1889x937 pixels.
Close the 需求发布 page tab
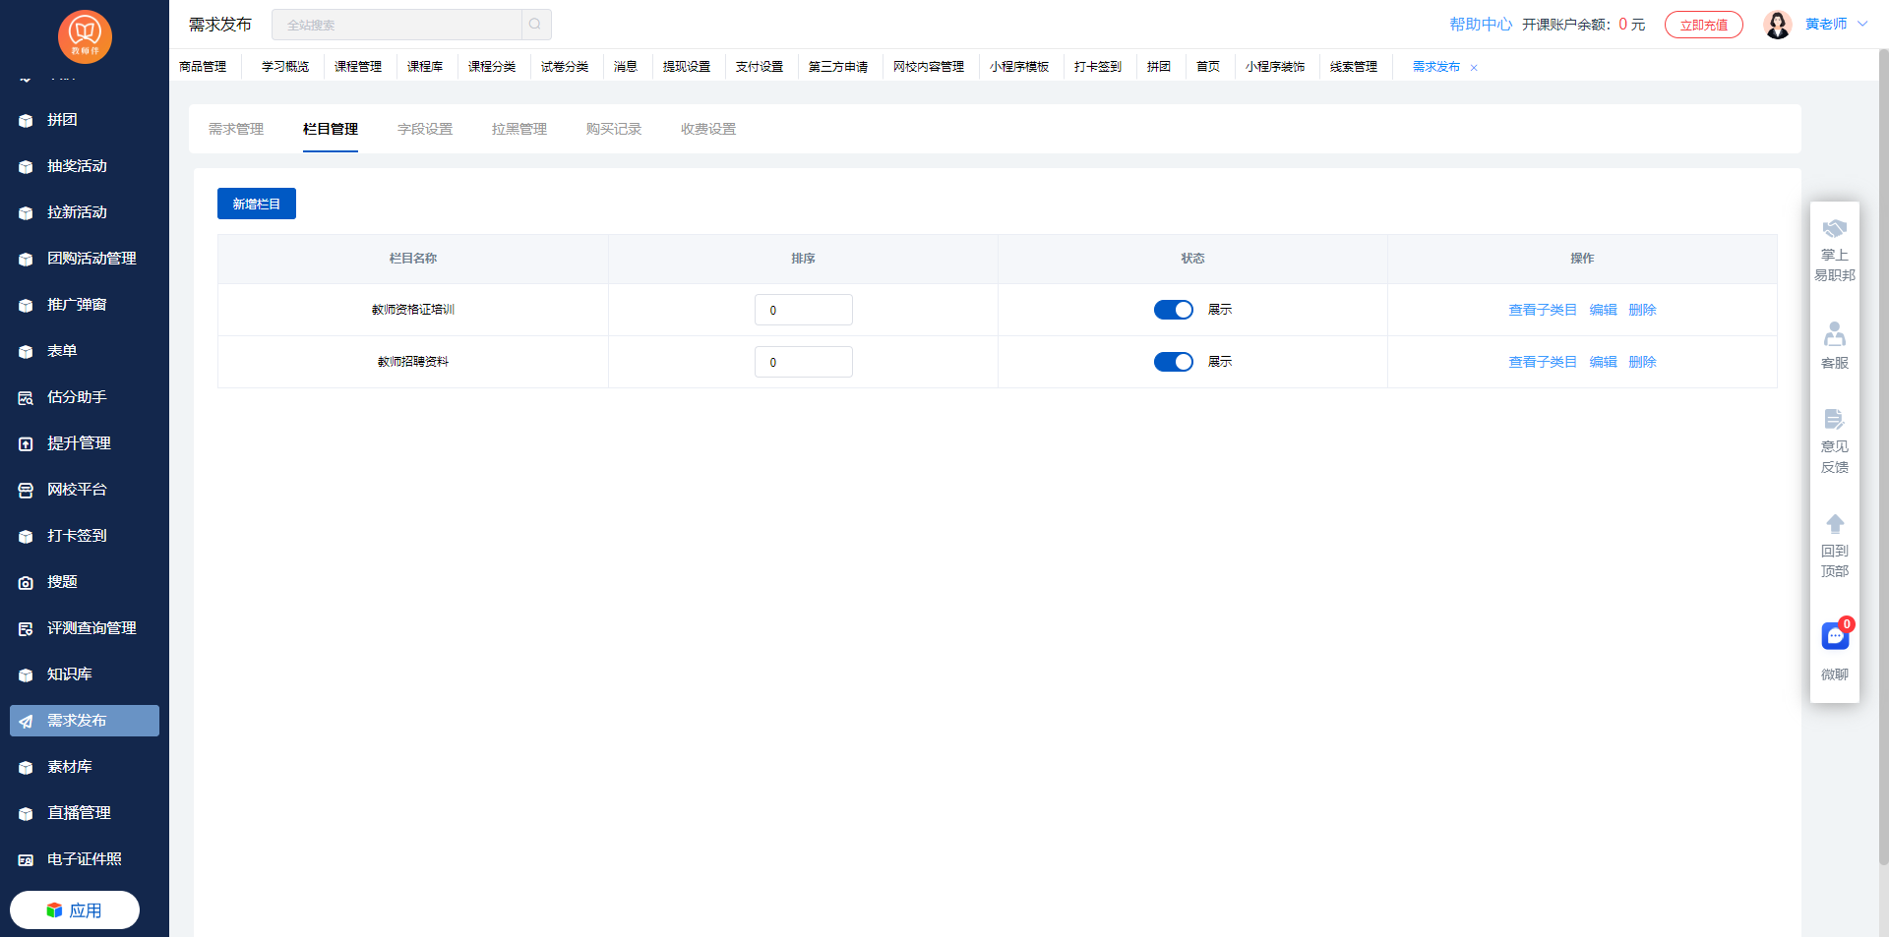point(1474,68)
